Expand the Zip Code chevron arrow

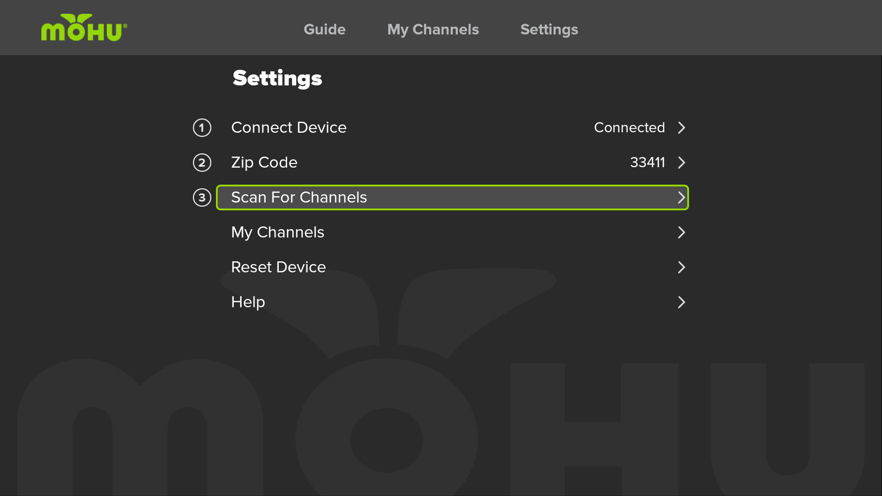click(682, 163)
